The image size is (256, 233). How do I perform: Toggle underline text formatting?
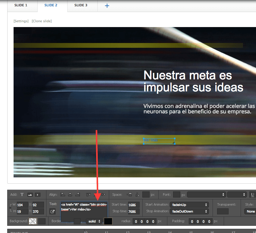pyautogui.click(x=252, y=195)
